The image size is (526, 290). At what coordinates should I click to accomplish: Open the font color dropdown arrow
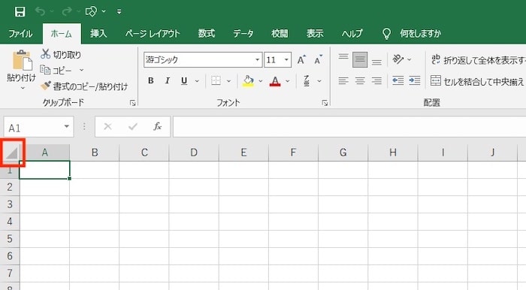(x=288, y=81)
